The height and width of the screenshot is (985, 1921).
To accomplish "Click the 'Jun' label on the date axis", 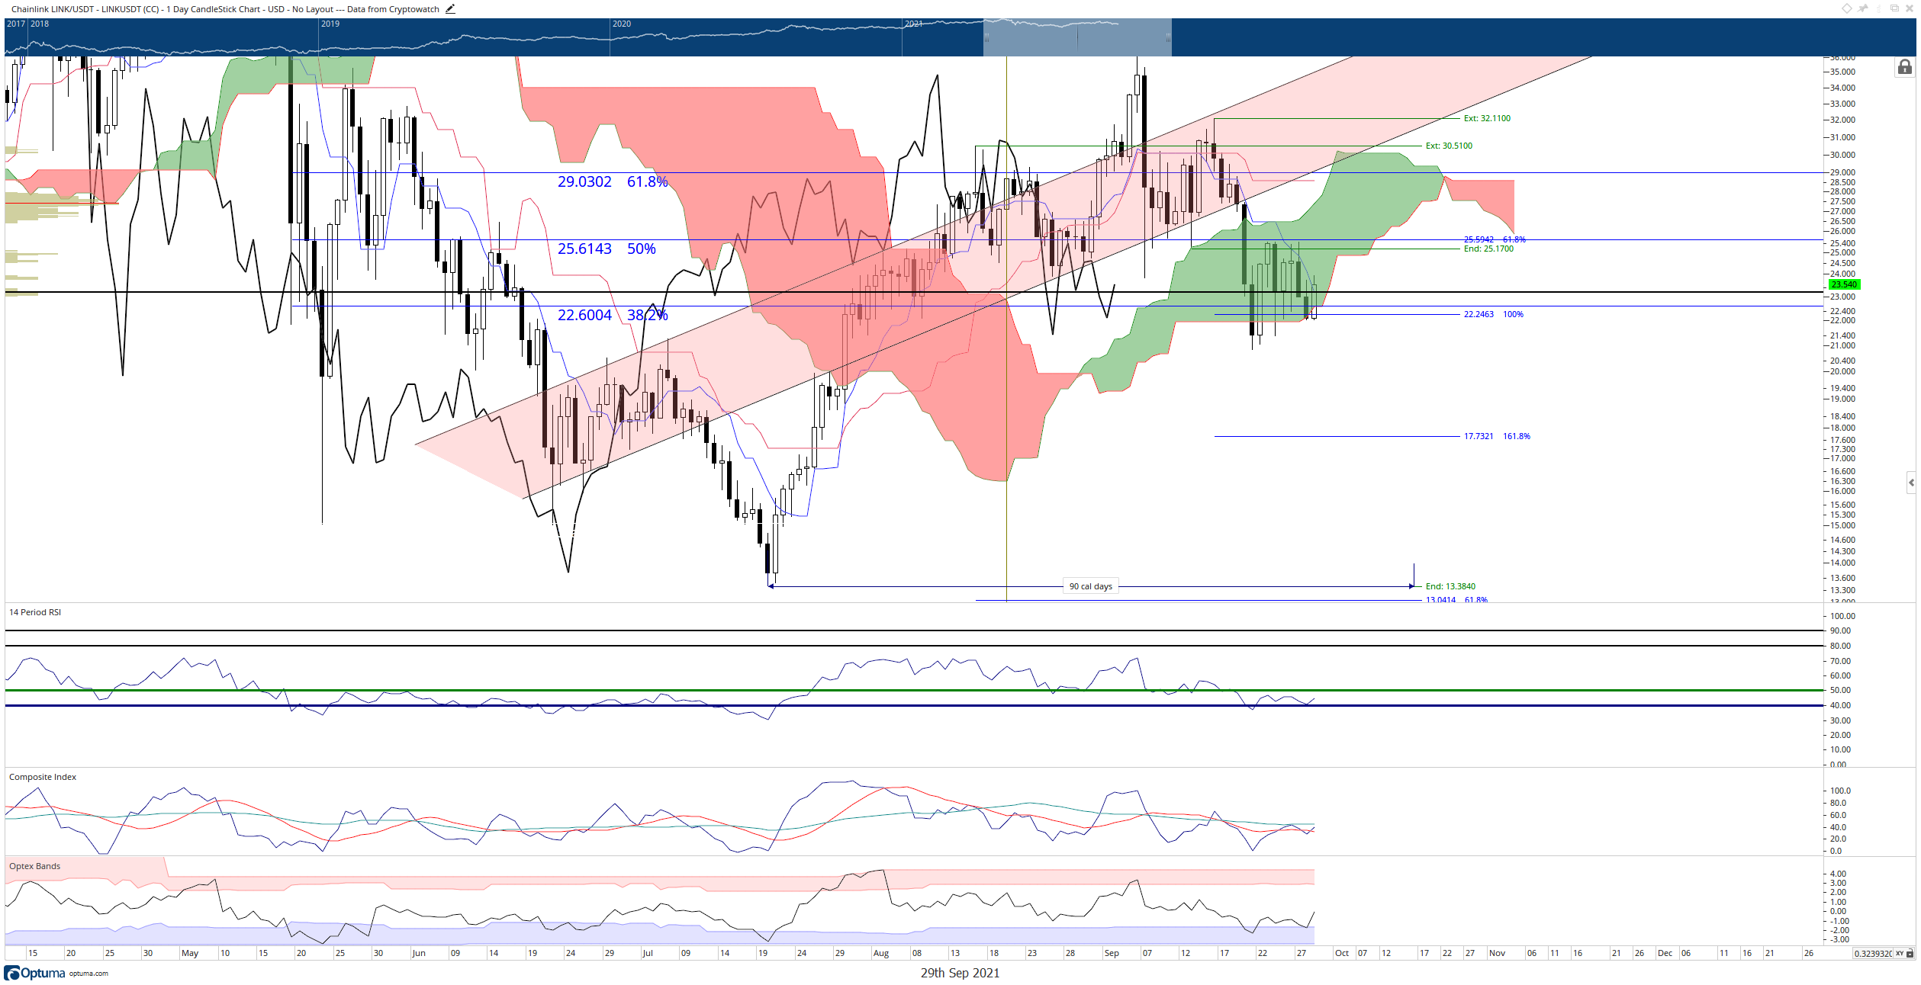I will pos(419,953).
